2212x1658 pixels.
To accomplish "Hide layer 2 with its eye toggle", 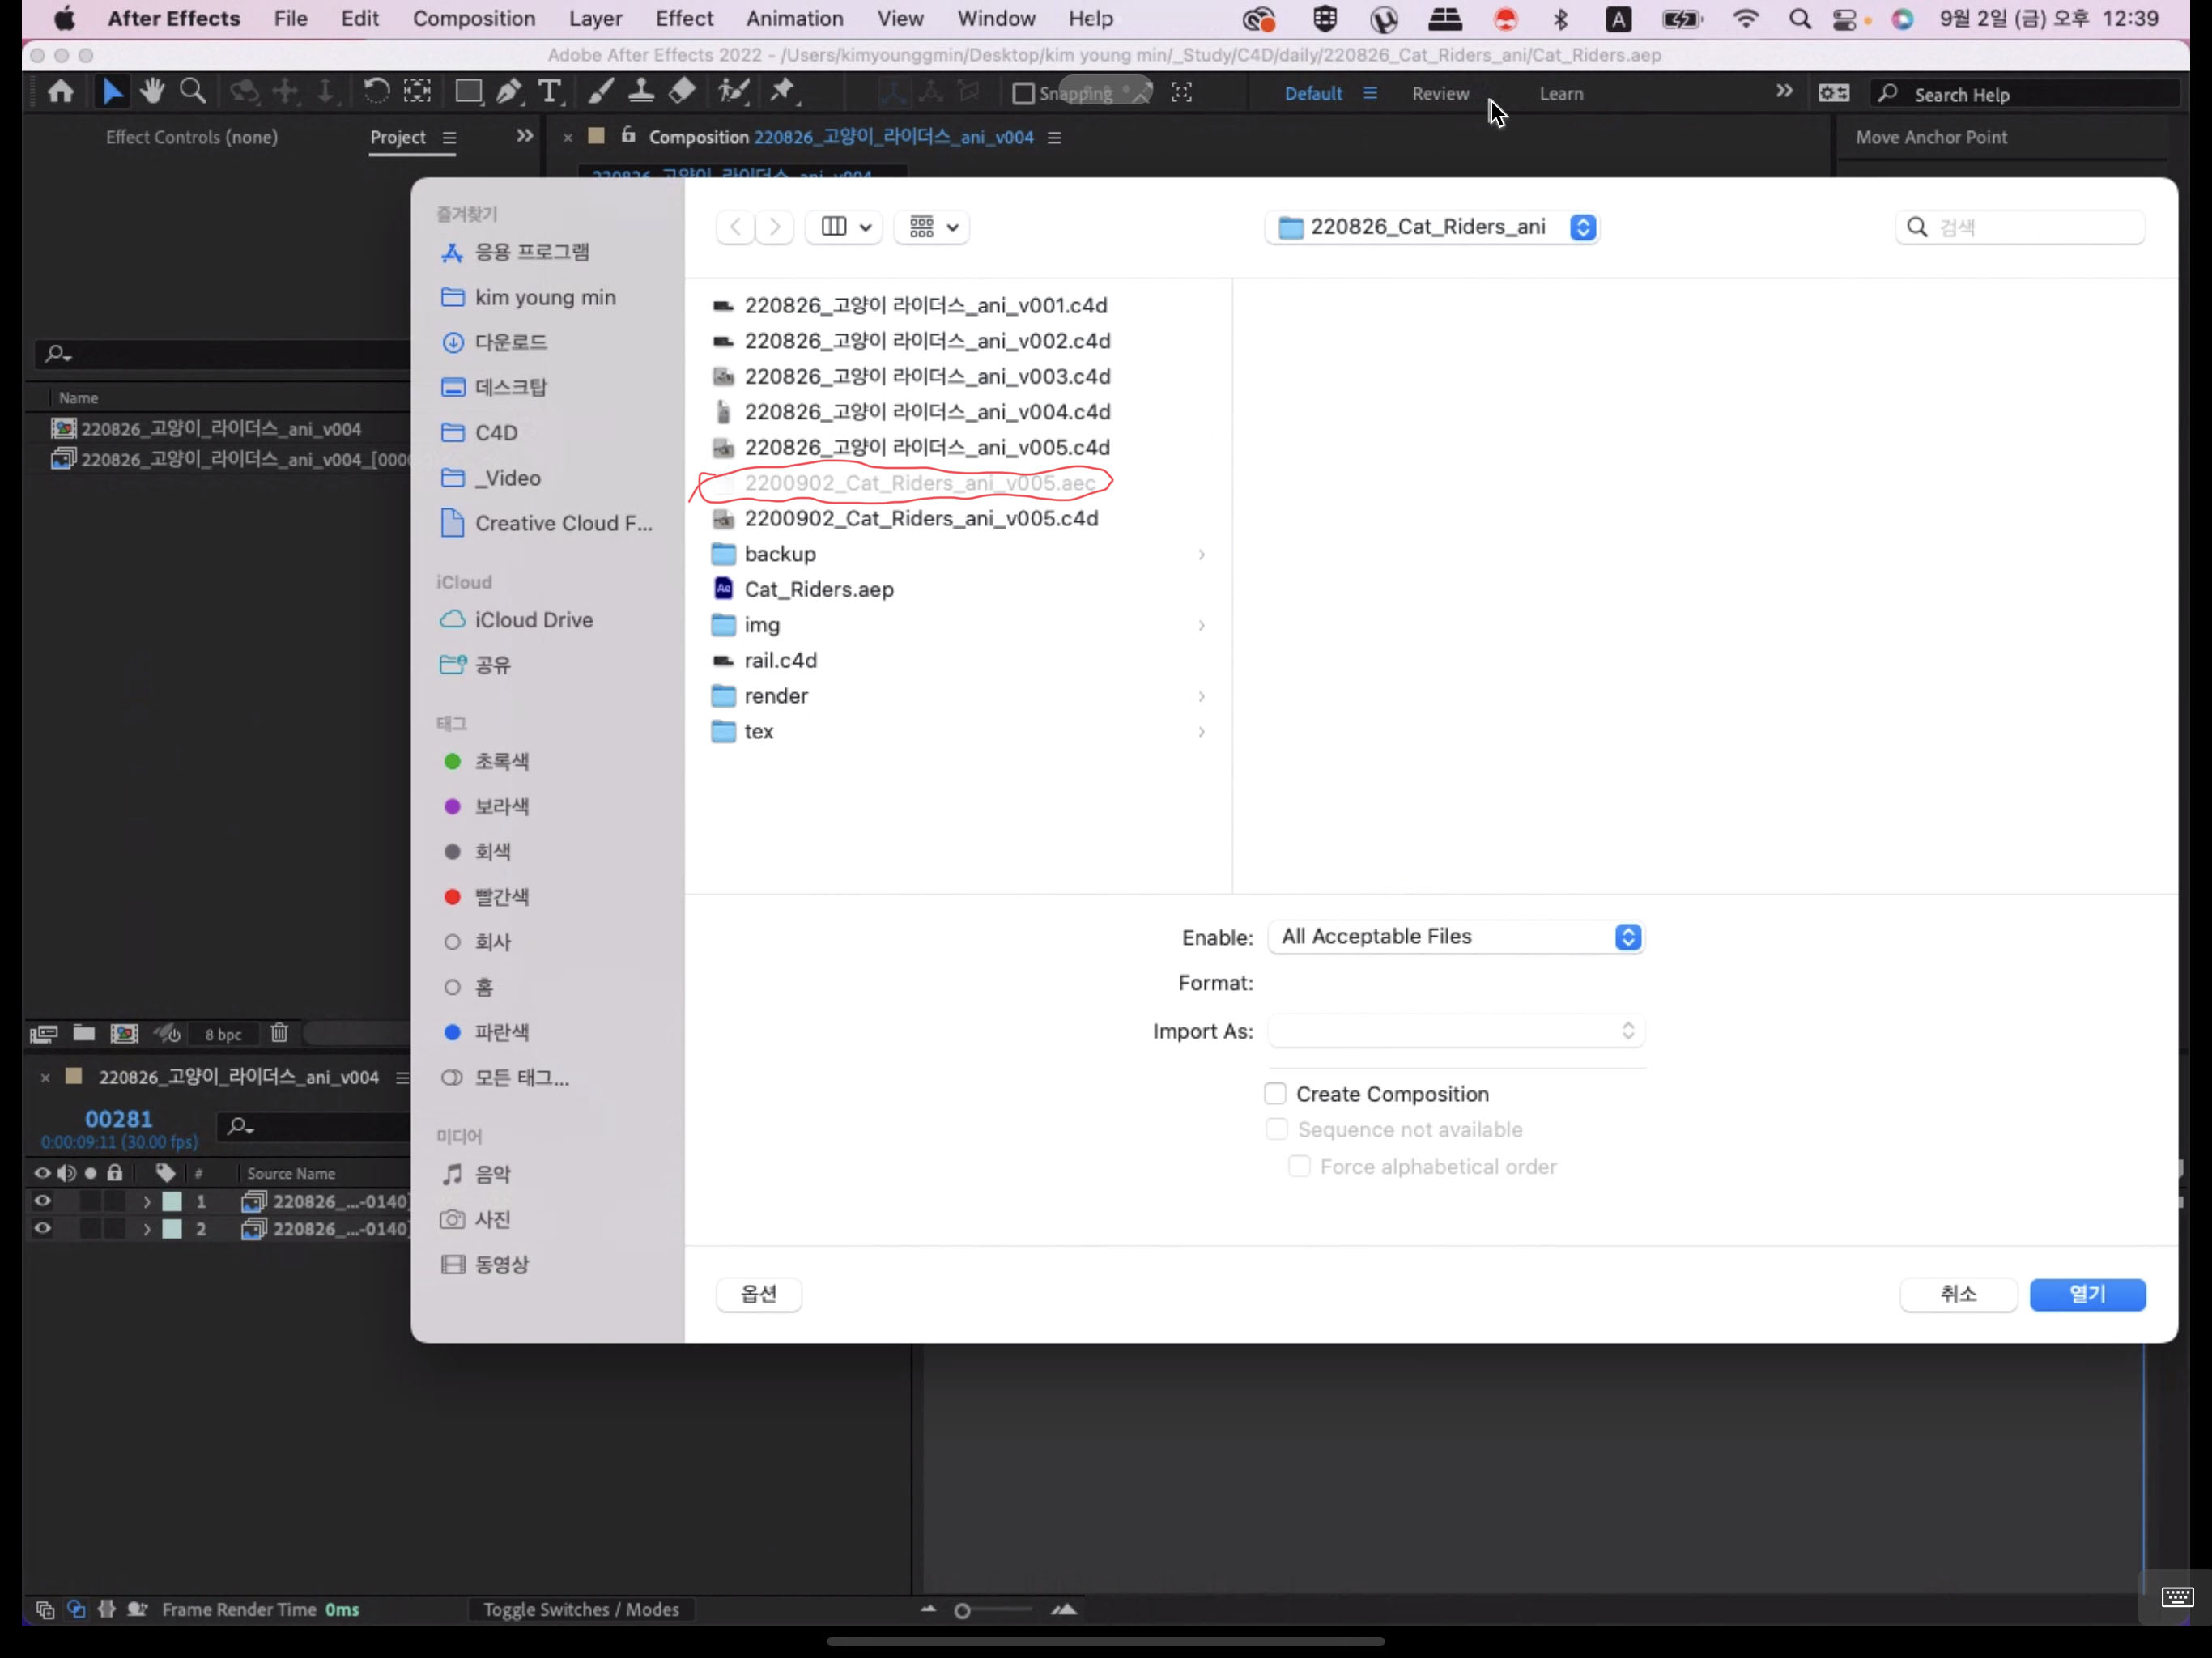I will pos(42,1229).
